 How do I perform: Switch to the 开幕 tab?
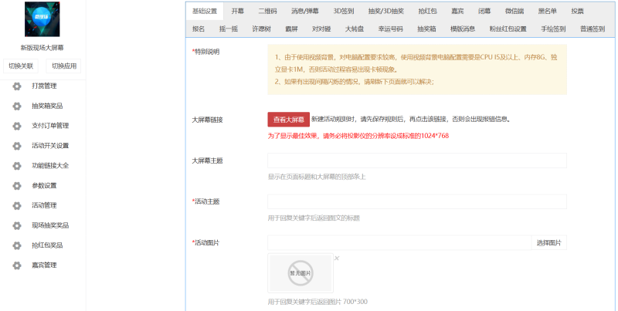tap(237, 11)
